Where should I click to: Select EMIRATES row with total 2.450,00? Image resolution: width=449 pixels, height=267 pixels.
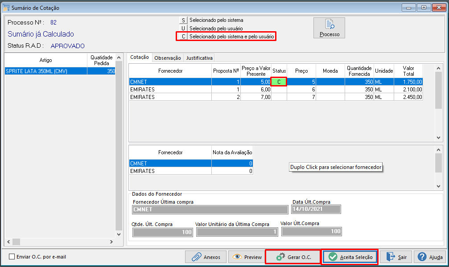[276, 97]
